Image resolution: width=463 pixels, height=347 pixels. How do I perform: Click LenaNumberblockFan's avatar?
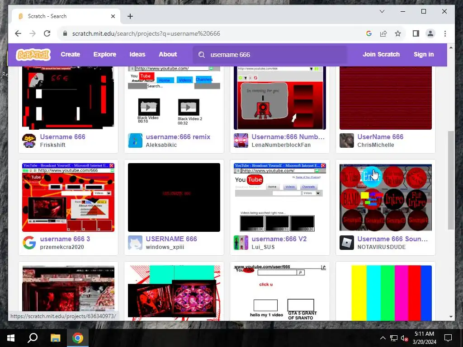(x=241, y=141)
